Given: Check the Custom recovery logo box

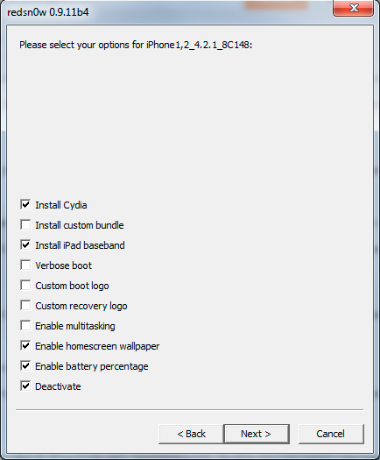Looking at the screenshot, I should coord(25,306).
